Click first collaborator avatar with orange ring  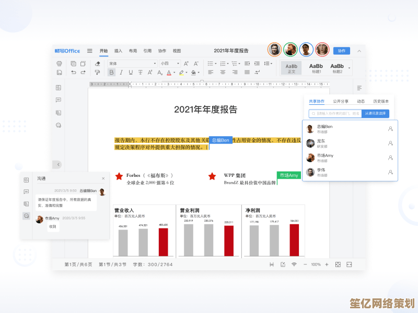tap(274, 50)
